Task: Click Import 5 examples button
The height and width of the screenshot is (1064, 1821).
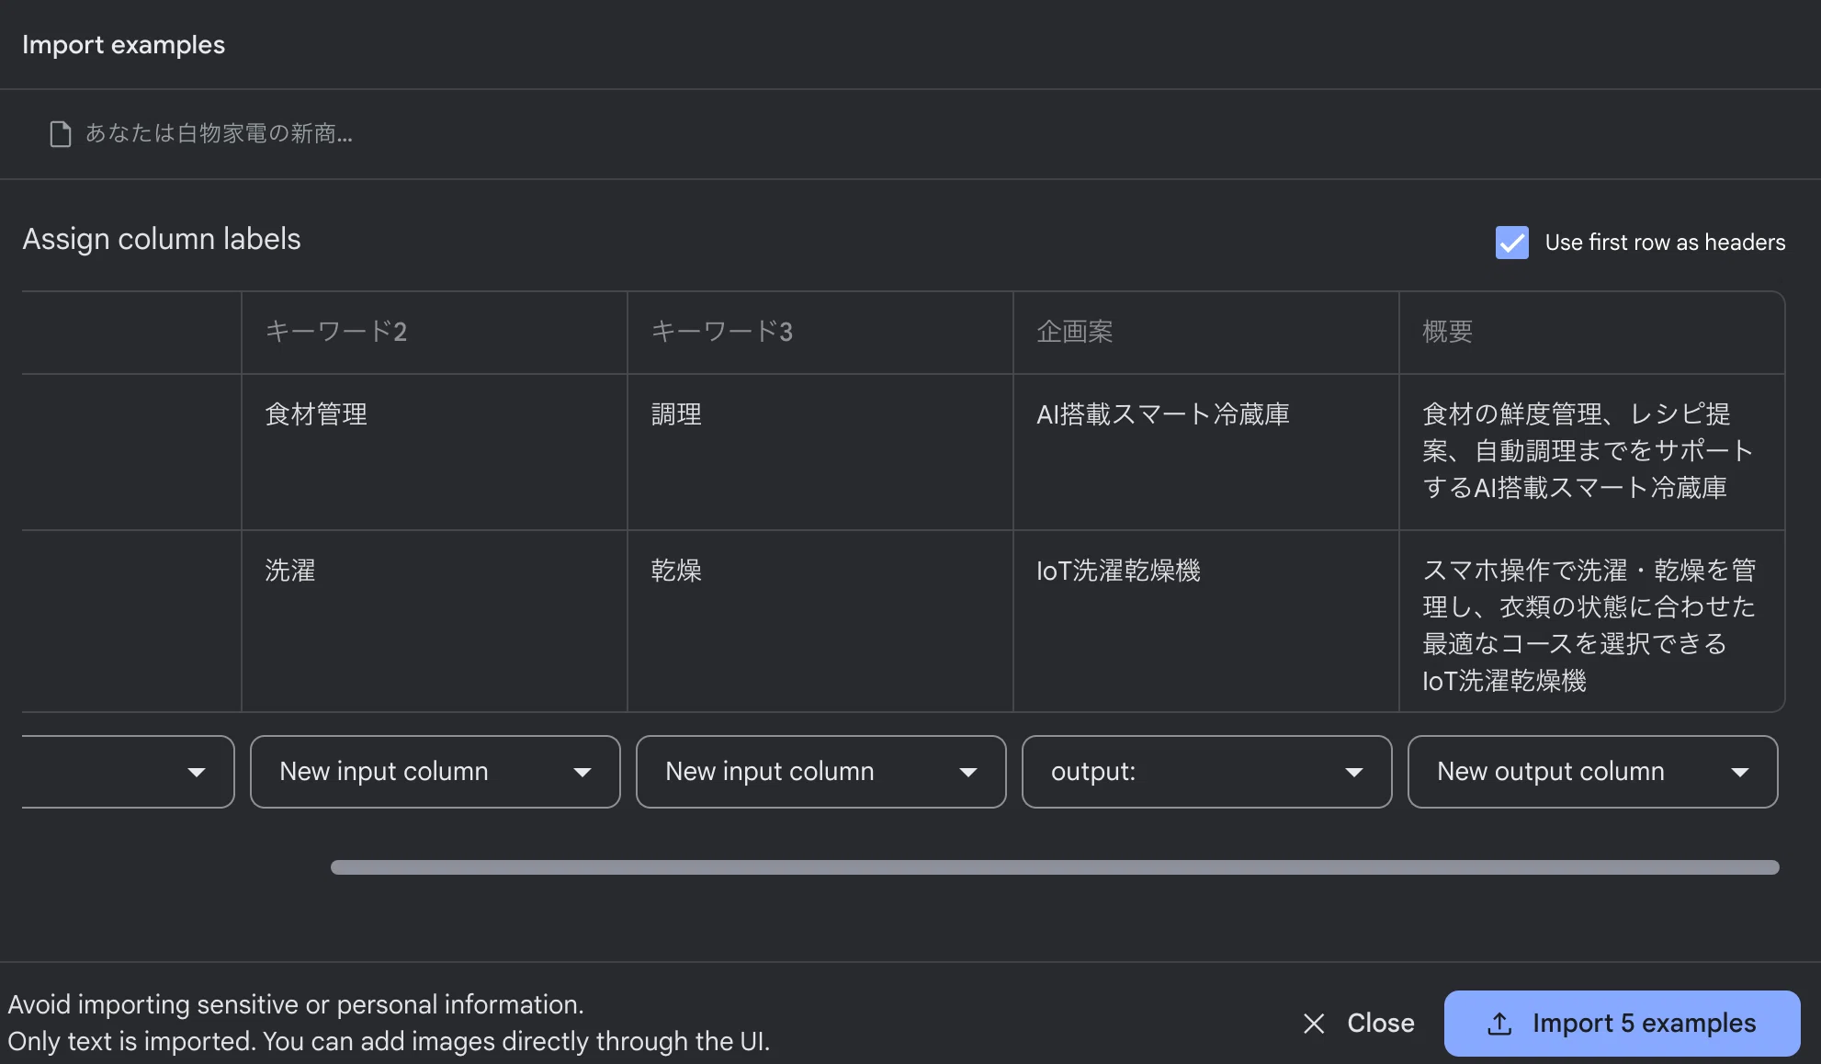Action: [1622, 1024]
